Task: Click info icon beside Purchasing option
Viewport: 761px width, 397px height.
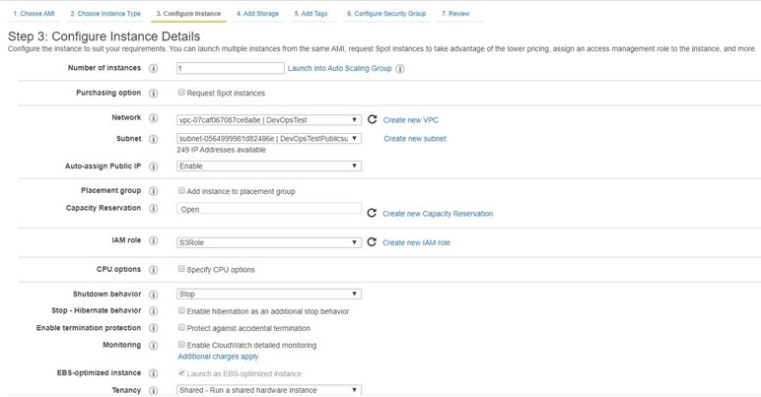Action: tap(152, 94)
